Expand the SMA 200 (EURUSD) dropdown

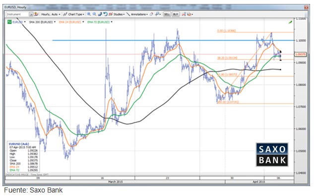tap(55, 22)
